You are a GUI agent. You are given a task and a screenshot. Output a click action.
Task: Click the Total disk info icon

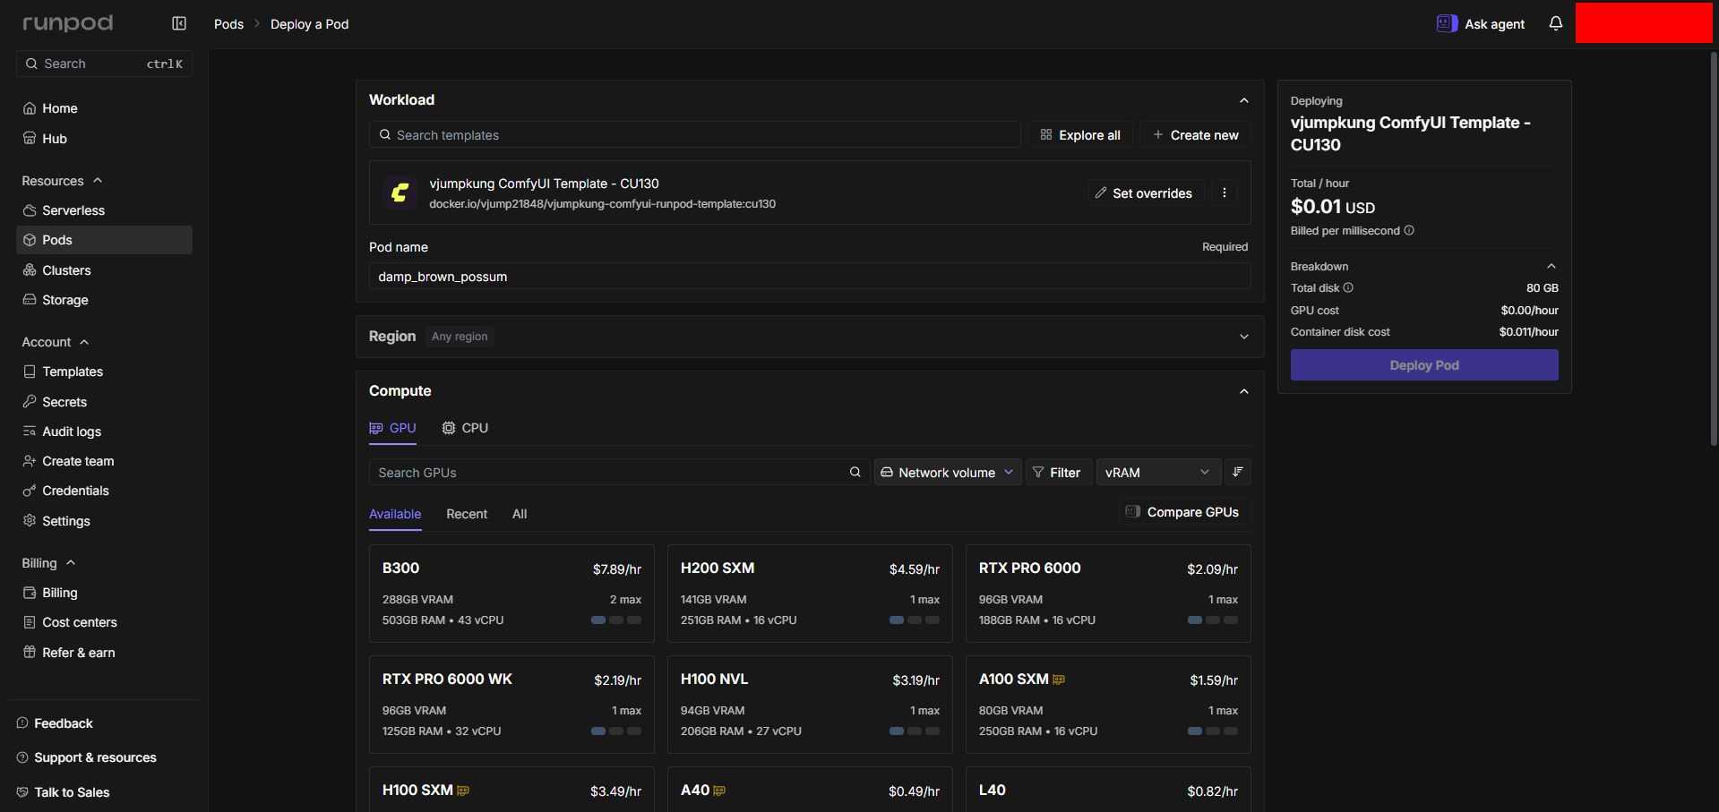1348,287
